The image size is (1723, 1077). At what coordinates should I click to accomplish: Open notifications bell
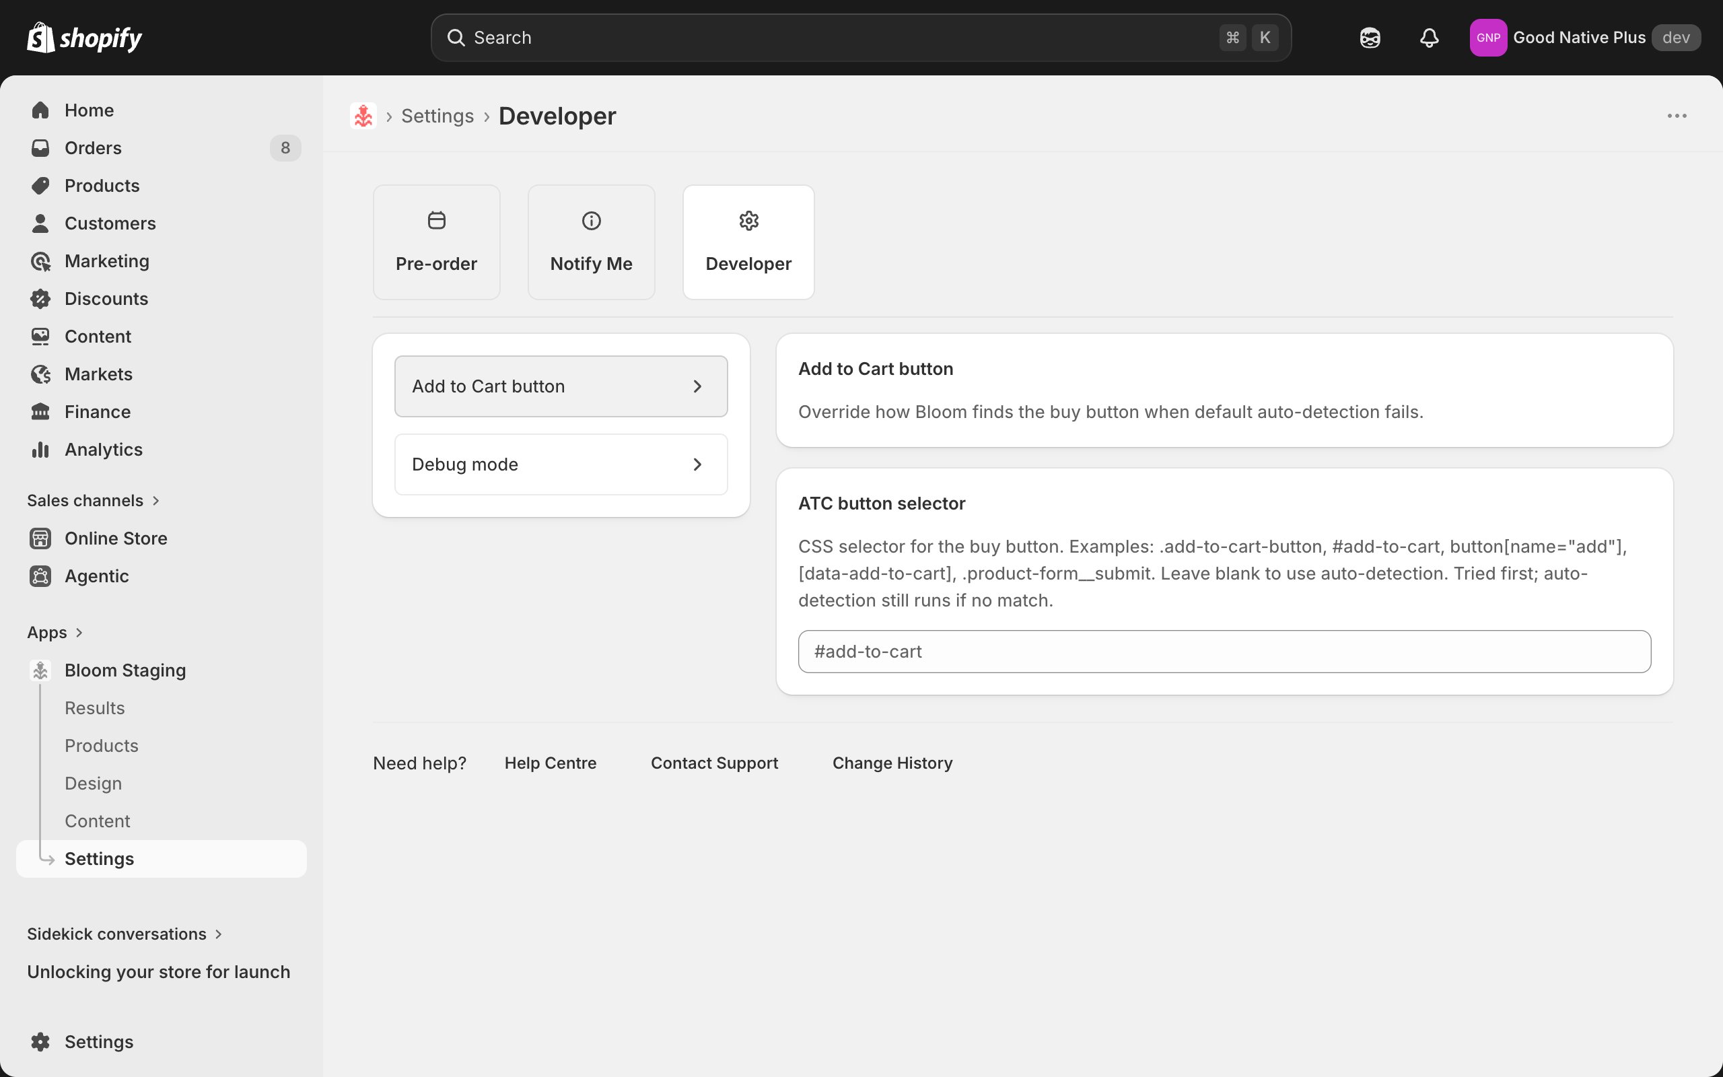(x=1429, y=38)
